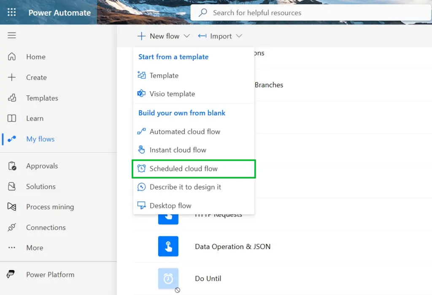Viewport: 432px width, 295px height.
Task: Open Process mining page
Action: [x=50, y=207]
